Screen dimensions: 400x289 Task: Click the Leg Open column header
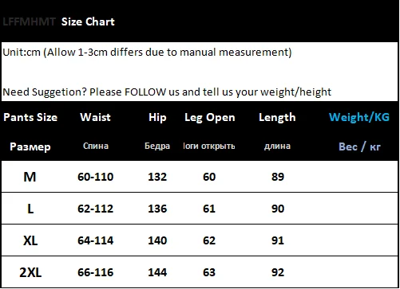[x=210, y=118]
